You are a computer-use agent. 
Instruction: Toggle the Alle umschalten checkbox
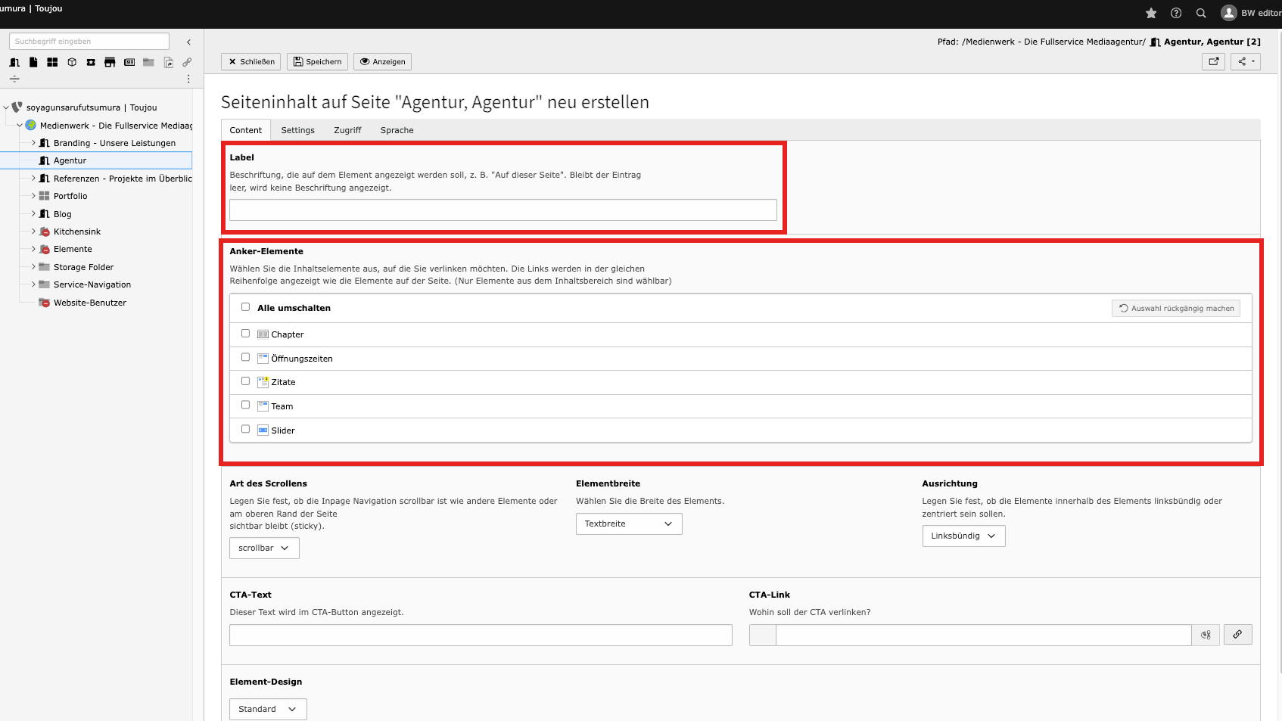point(245,307)
